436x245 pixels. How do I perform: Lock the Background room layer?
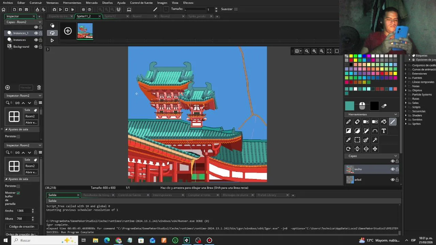(x=41, y=47)
